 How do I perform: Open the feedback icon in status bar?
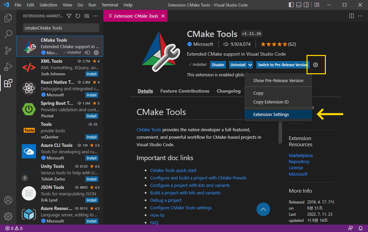(350, 228)
